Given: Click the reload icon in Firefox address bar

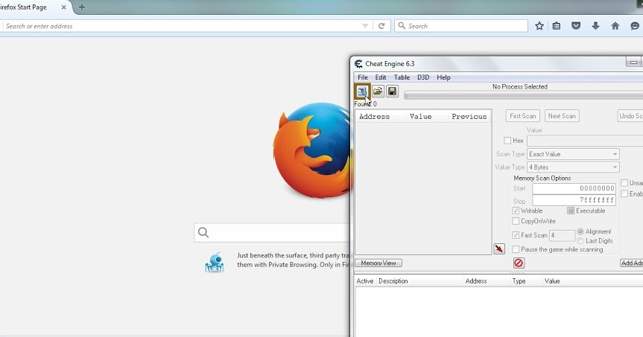Looking at the screenshot, I should click(x=381, y=26).
